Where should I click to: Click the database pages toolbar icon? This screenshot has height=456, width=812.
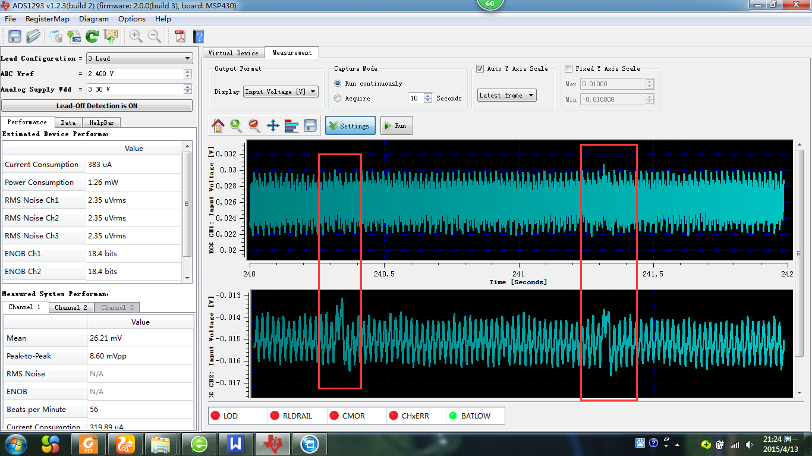[x=56, y=36]
